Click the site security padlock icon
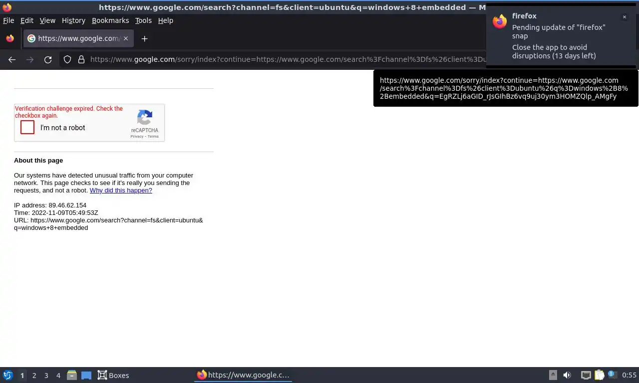Screen dimensions: 639x383 coord(81,59)
